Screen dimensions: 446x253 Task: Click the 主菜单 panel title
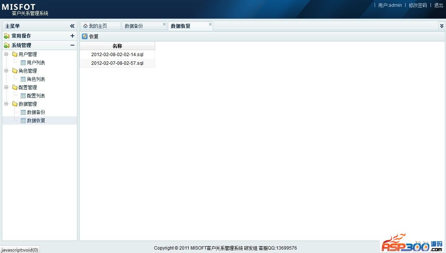(x=12, y=26)
